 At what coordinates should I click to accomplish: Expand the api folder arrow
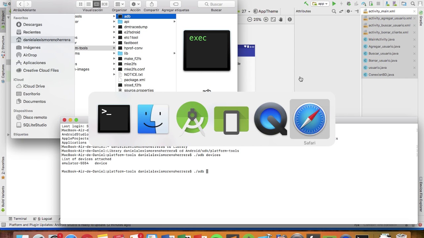click(x=175, y=21)
